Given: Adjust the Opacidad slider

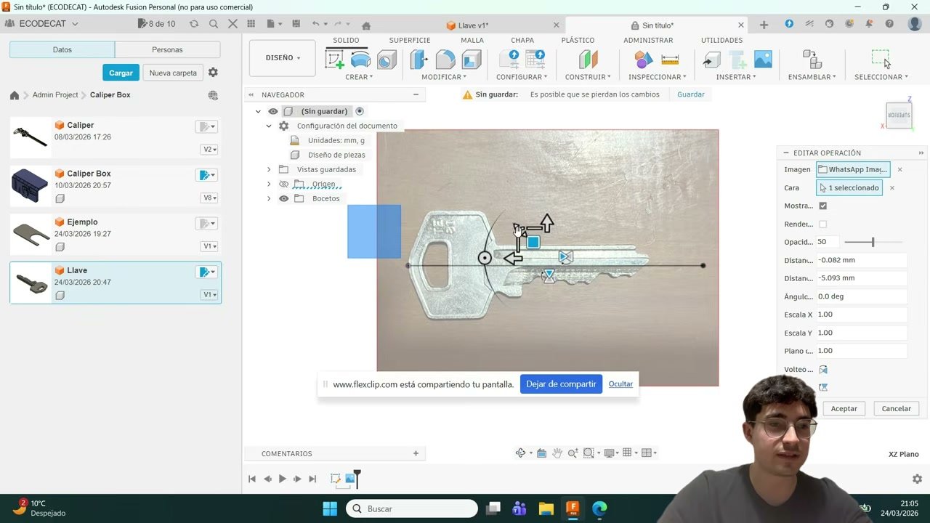Looking at the screenshot, I should [873, 242].
